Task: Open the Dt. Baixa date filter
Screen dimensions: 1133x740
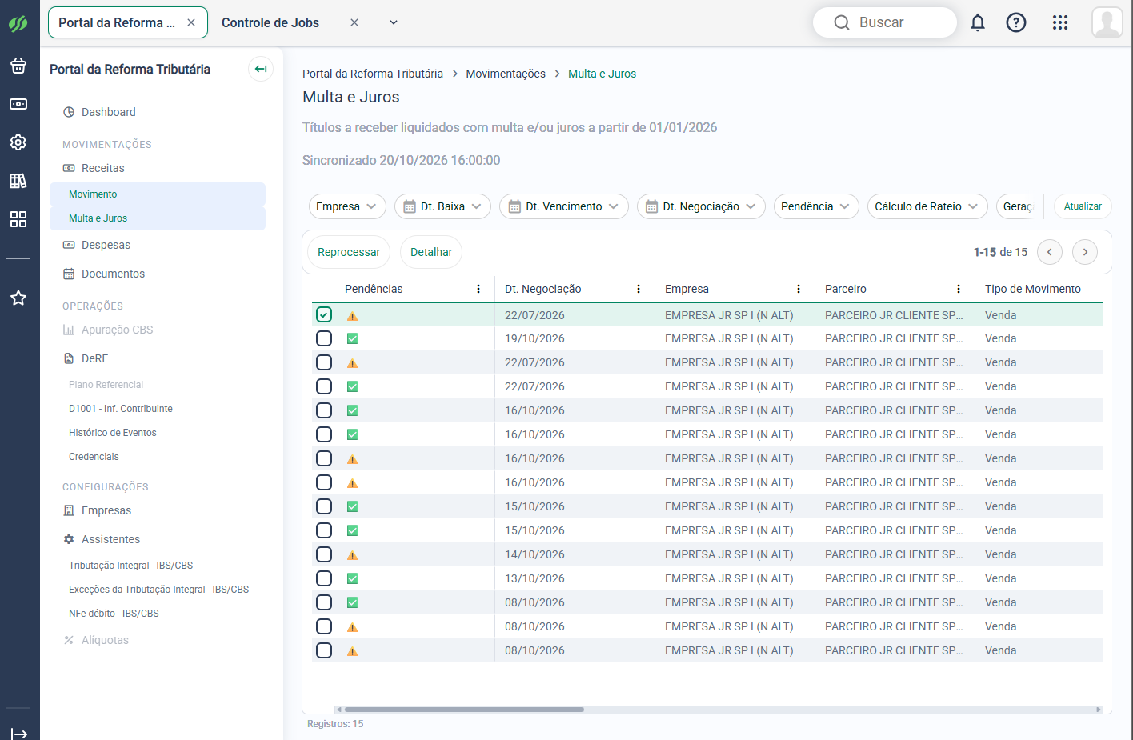Action: point(442,206)
